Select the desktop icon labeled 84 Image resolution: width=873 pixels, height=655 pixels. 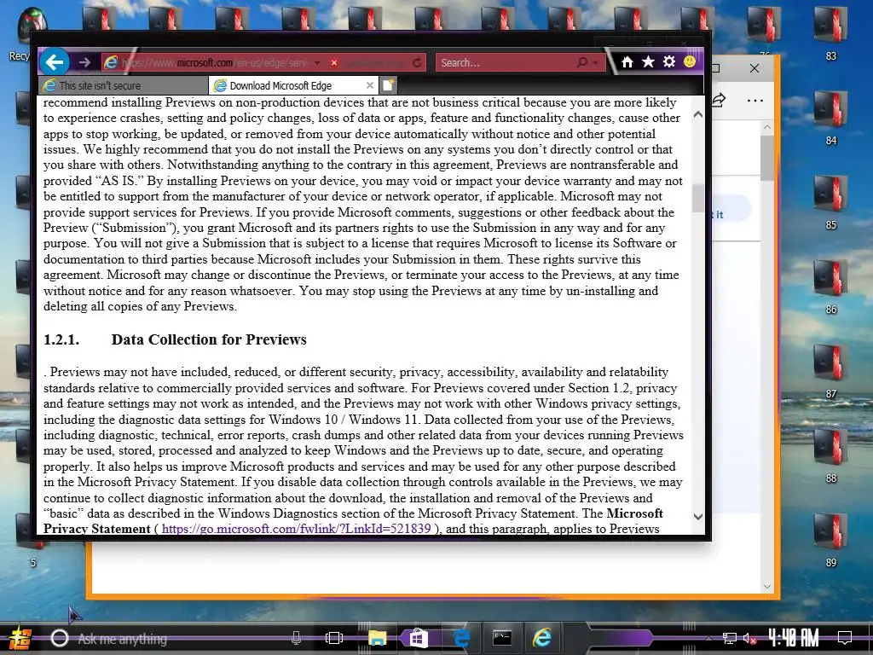coord(830,119)
